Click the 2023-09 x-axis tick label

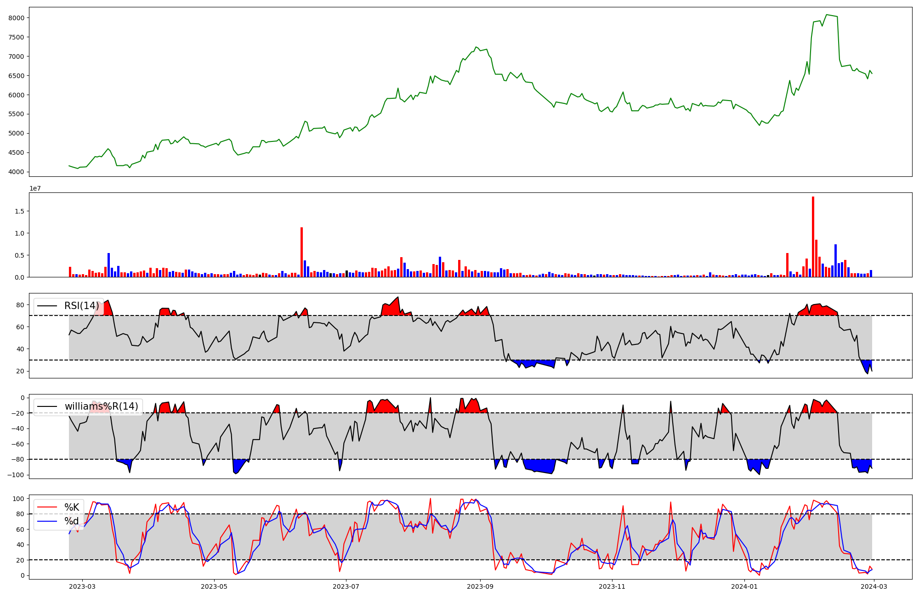[x=481, y=586]
